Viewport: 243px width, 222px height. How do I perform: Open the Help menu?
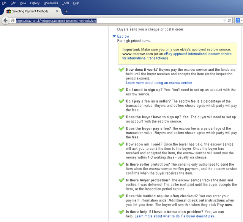click(76, 3)
